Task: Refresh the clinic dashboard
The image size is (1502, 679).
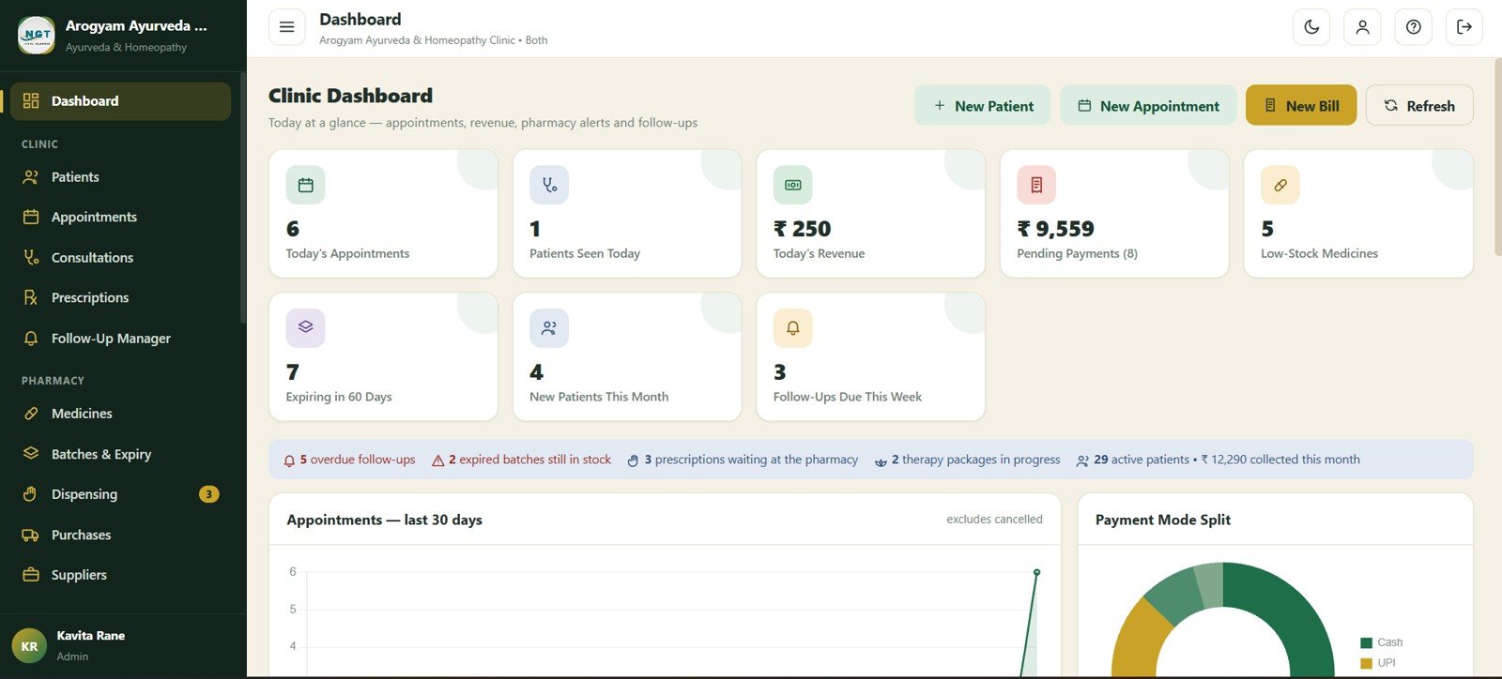Action: [1419, 106]
